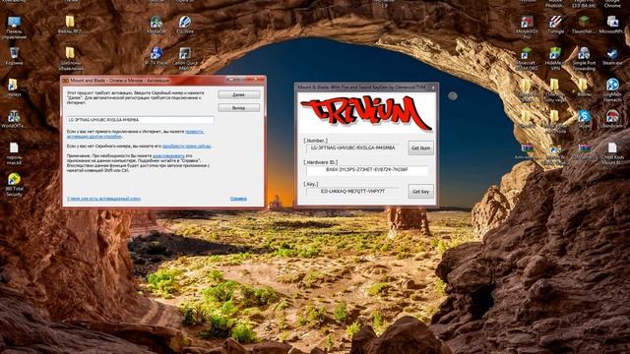Screen dimensions: 630x354
Task: Open the Справка link in activation window
Action: click(238, 199)
